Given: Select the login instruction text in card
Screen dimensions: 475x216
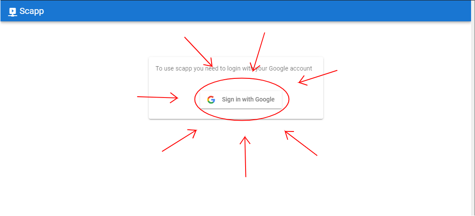Looking at the screenshot, I should (233, 69).
